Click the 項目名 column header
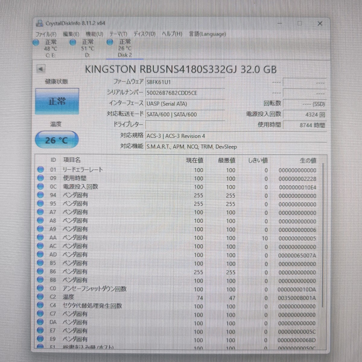Image resolution: width=362 pixels, height=362 pixels. (x=72, y=160)
